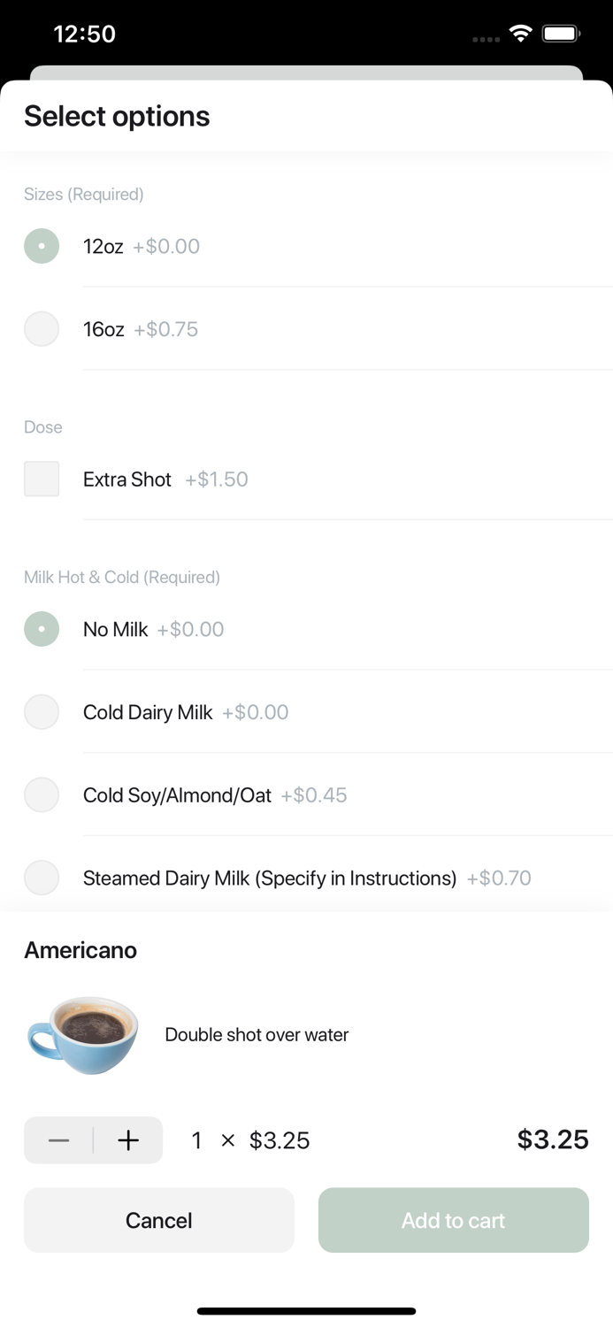Screen dimensions: 613x1327
Task: Increase quantity with the plus button
Action: tap(128, 1140)
